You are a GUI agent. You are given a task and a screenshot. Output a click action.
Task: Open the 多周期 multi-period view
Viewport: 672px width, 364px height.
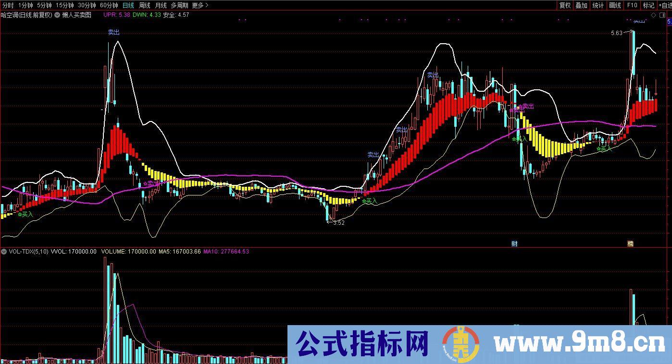pyautogui.click(x=180, y=5)
